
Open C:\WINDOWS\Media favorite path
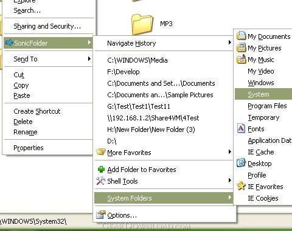137,60
